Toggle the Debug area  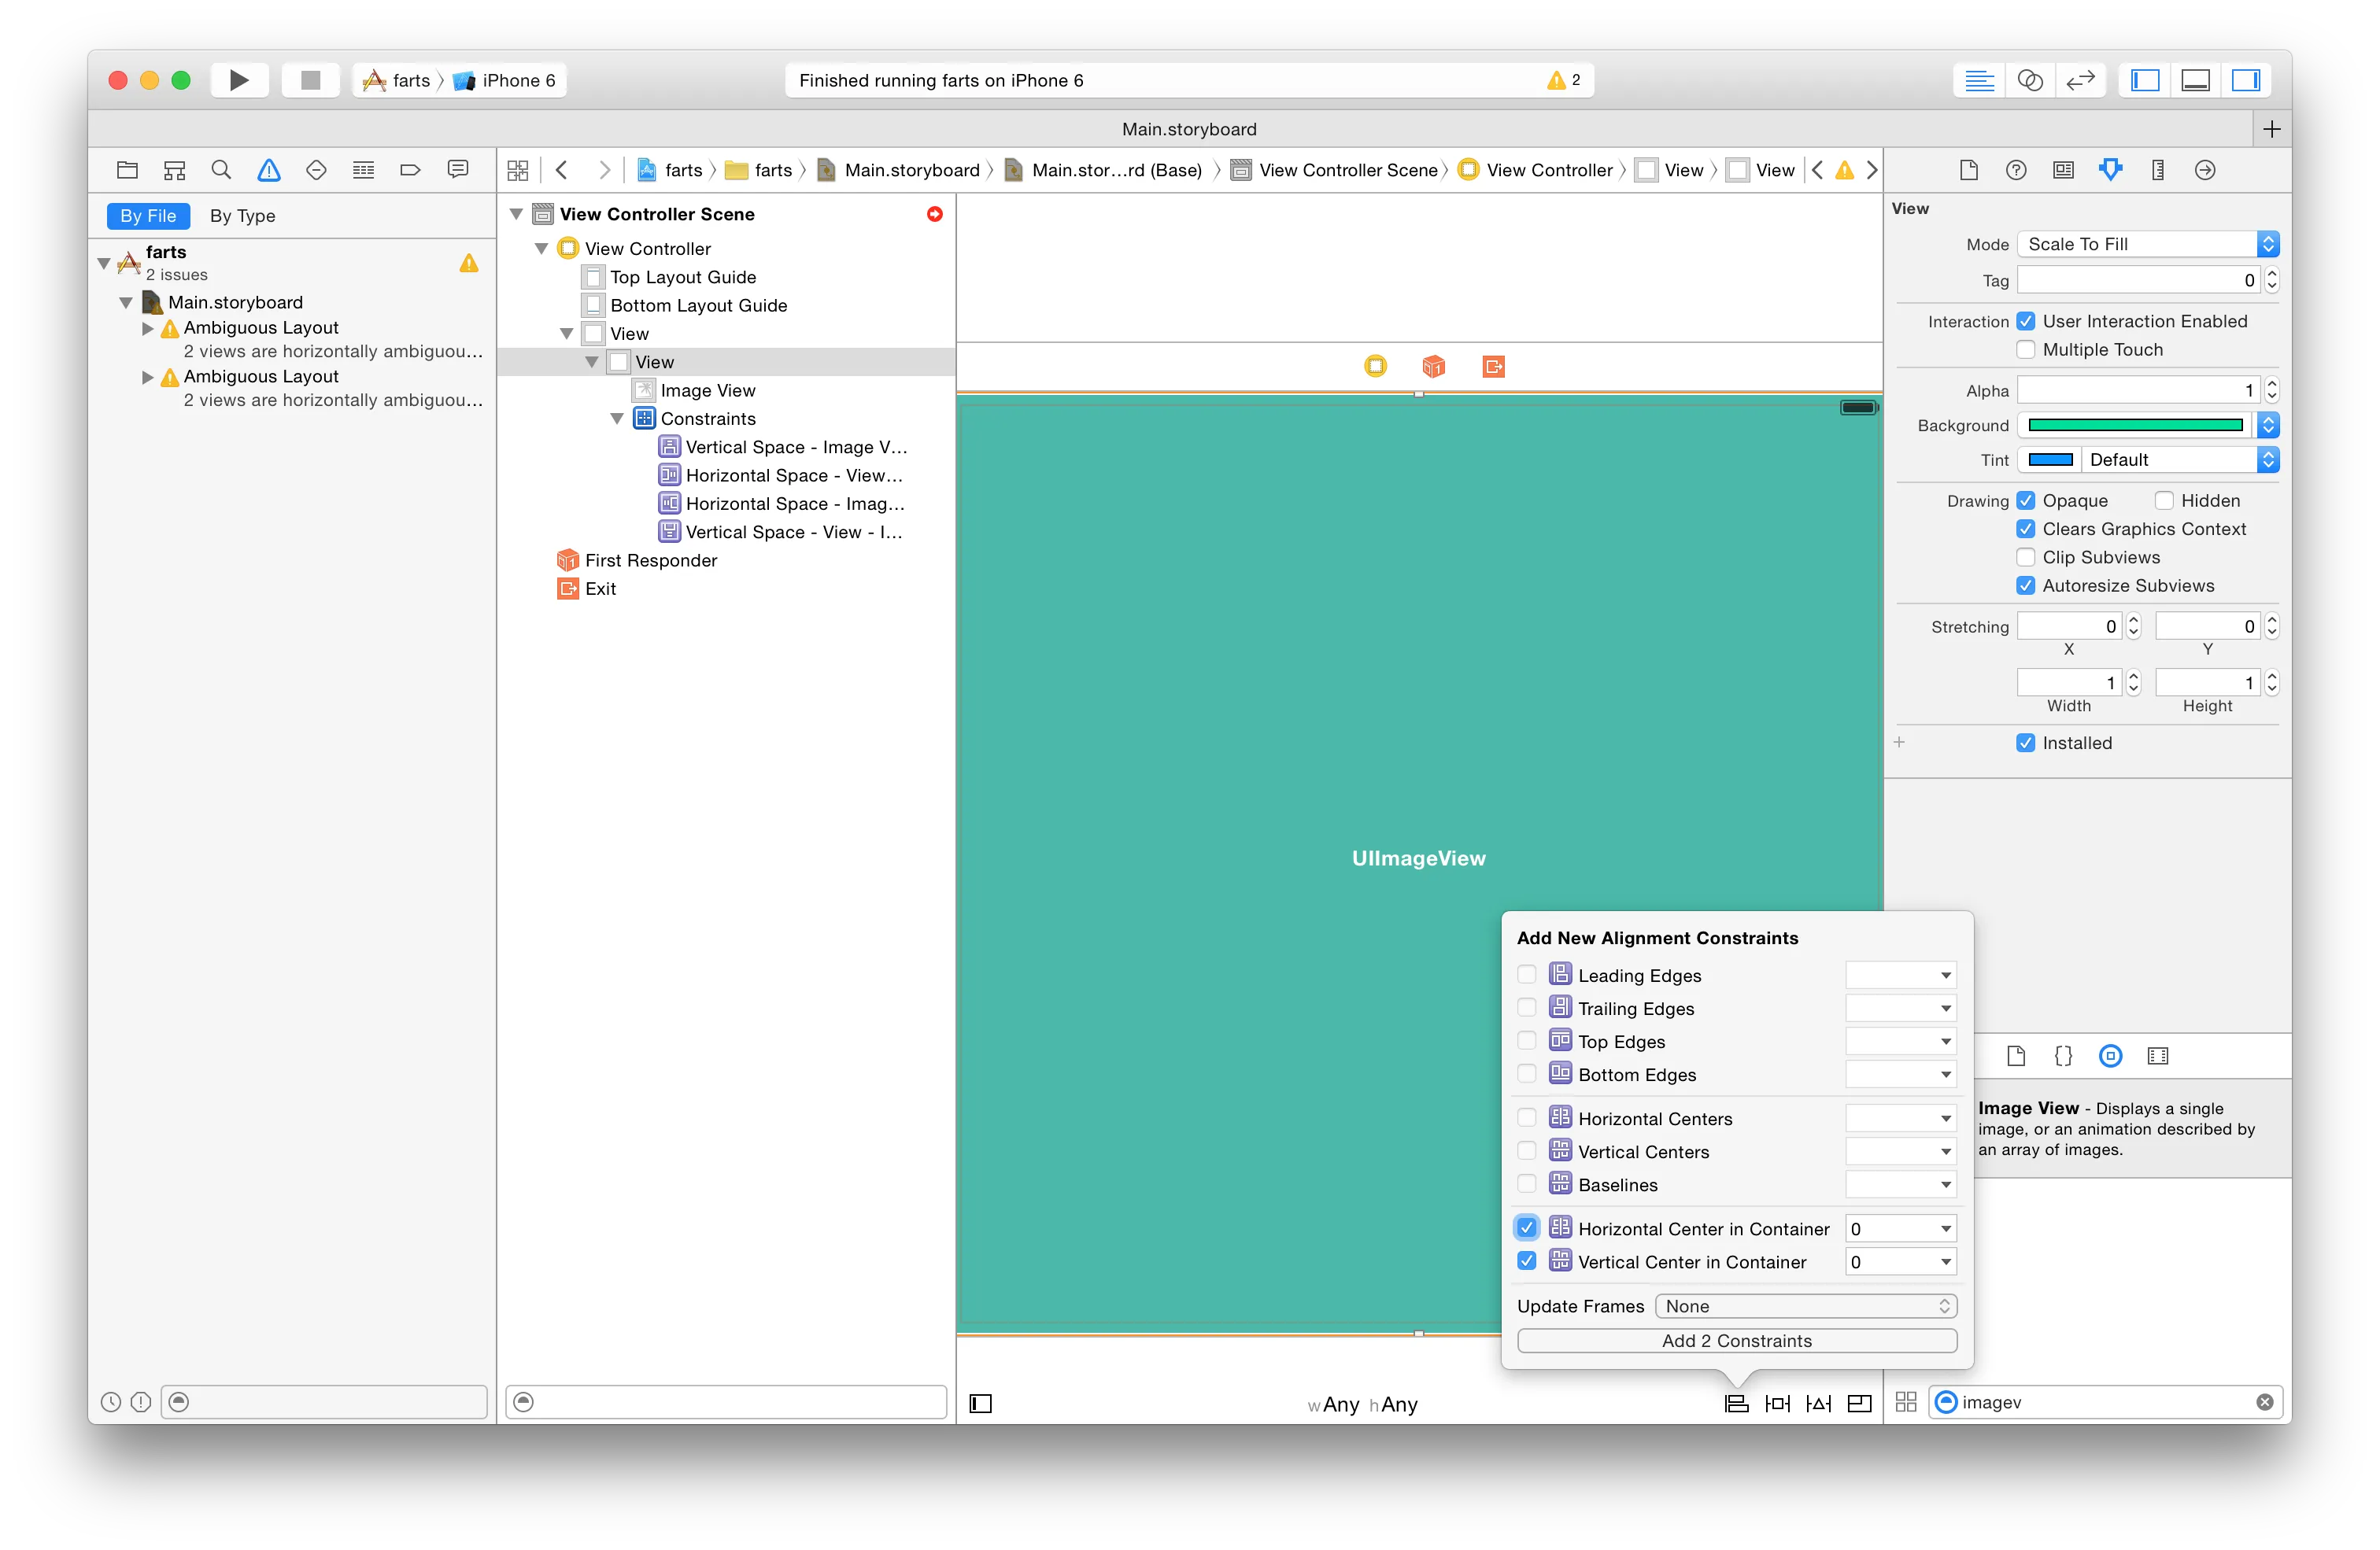2196,80
